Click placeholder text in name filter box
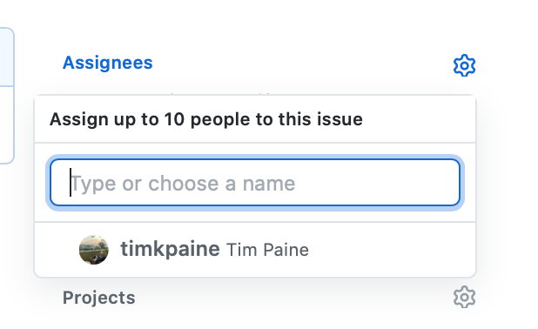This screenshot has width=538, height=329. click(x=183, y=184)
